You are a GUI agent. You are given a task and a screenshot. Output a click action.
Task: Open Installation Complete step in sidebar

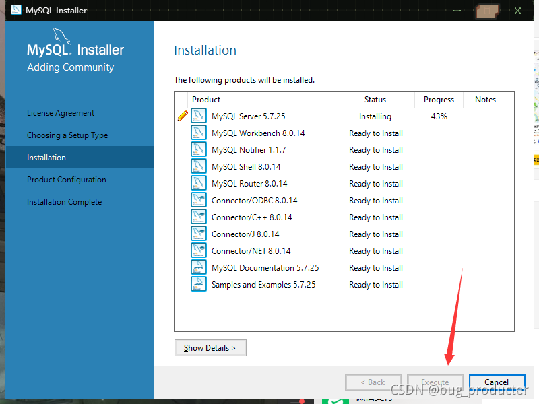[64, 202]
